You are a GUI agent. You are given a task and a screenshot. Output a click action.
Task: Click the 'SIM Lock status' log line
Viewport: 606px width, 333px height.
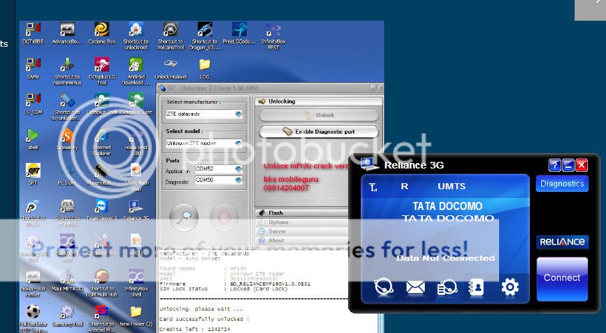[223, 289]
